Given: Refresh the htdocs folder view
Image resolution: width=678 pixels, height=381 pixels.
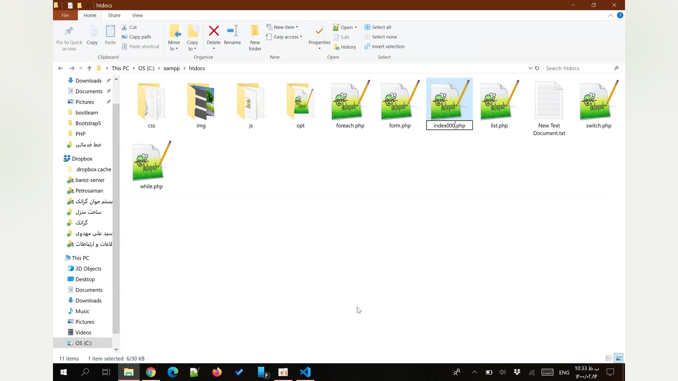Looking at the screenshot, I should 537,68.
